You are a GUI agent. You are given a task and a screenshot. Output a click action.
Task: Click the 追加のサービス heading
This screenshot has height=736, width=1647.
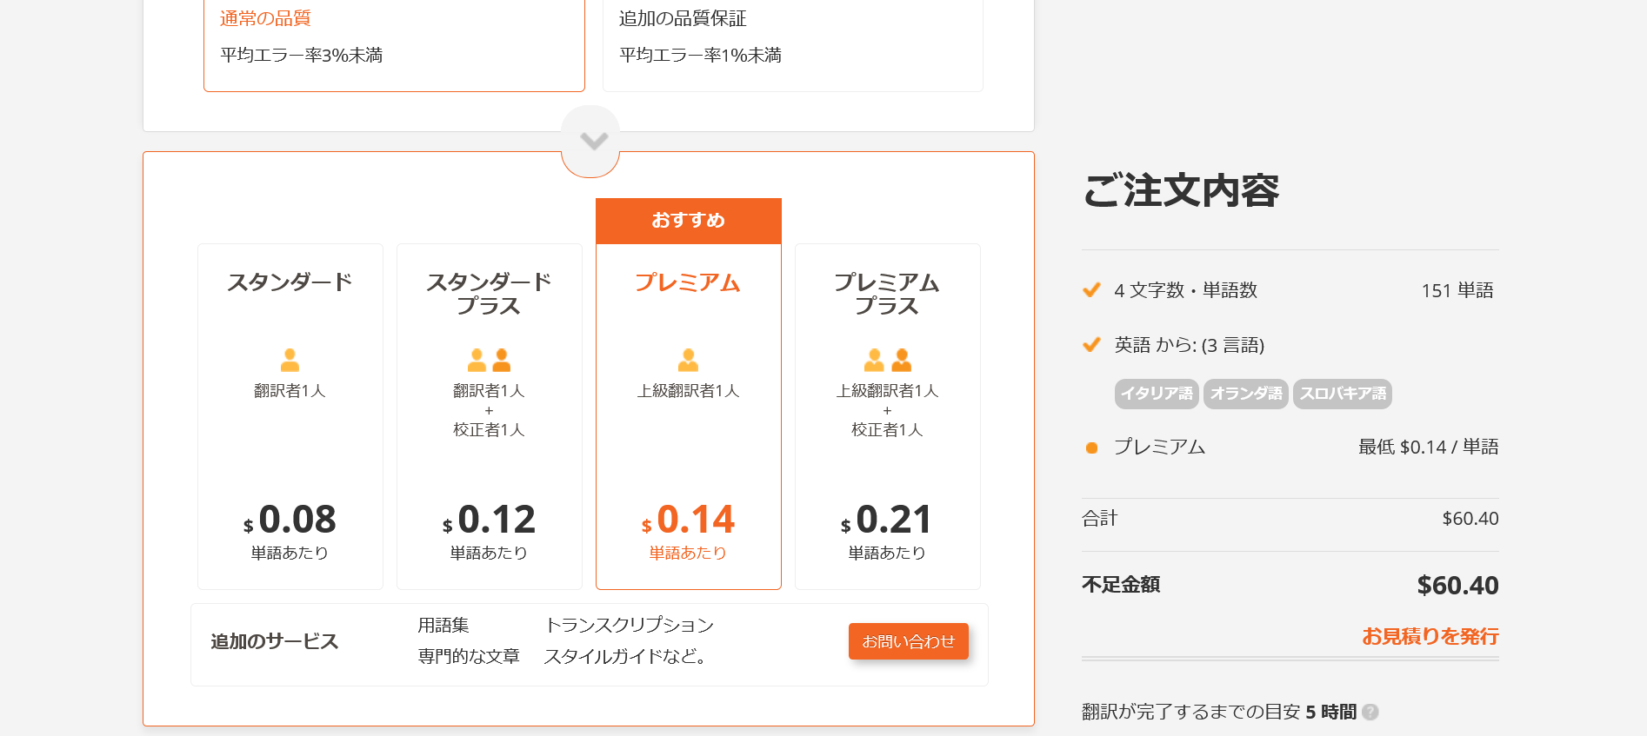(275, 641)
